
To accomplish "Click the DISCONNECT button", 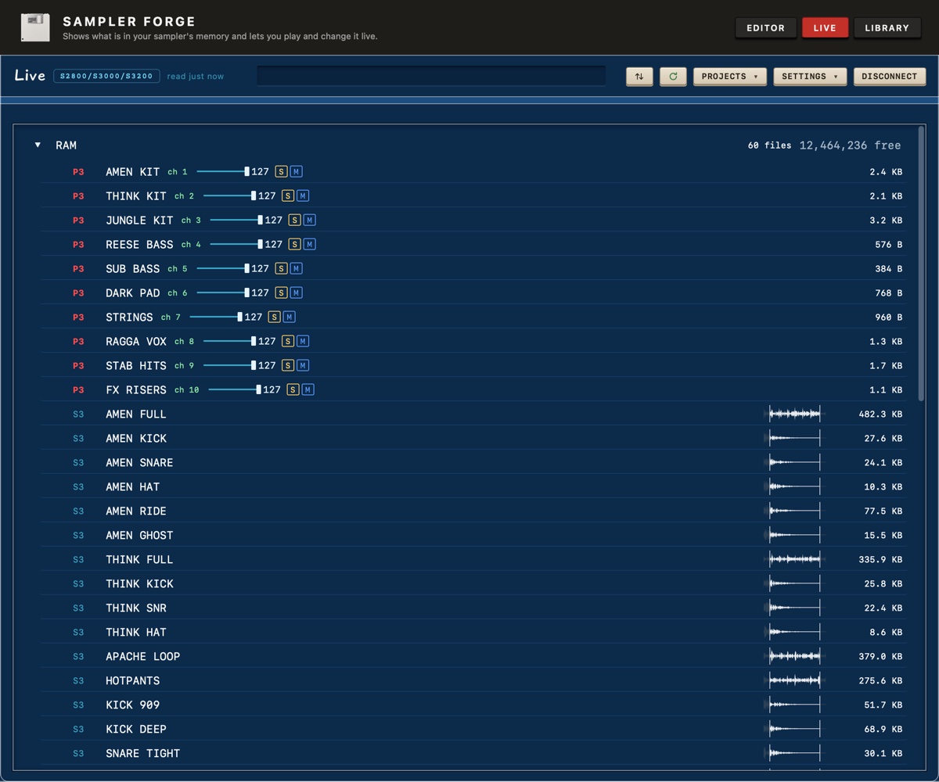I will 890,76.
